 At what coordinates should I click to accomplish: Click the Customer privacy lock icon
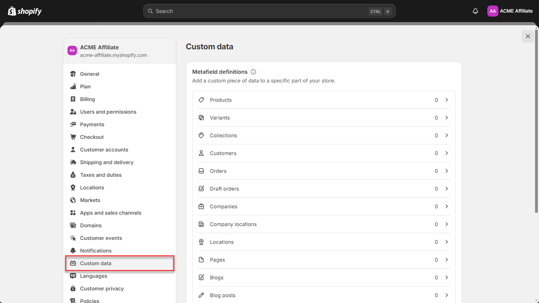pyautogui.click(x=73, y=288)
